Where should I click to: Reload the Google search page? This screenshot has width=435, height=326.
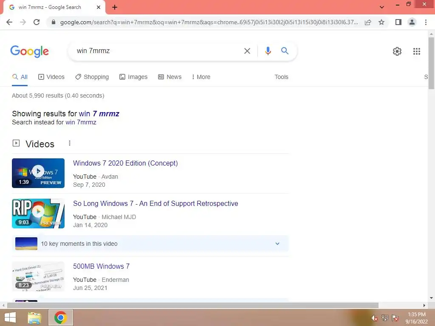click(37, 22)
